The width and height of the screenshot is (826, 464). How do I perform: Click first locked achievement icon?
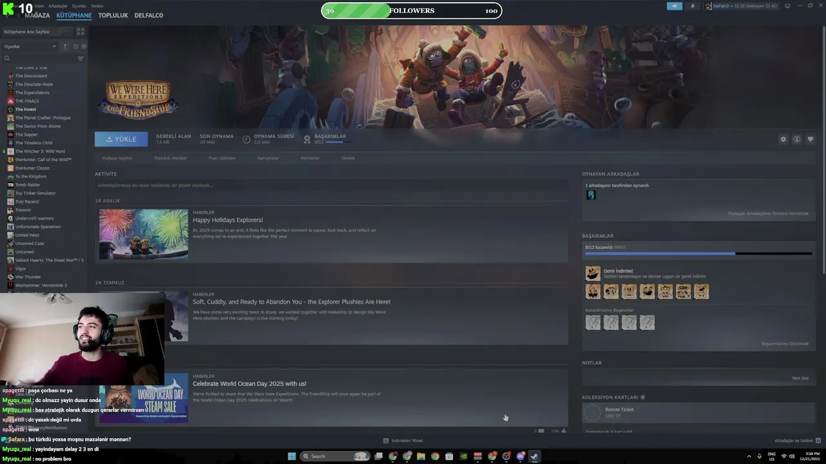tap(593, 322)
